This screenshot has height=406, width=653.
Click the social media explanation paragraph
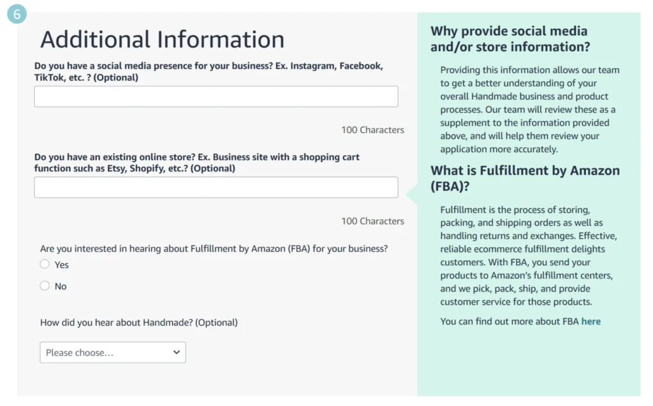point(529,110)
